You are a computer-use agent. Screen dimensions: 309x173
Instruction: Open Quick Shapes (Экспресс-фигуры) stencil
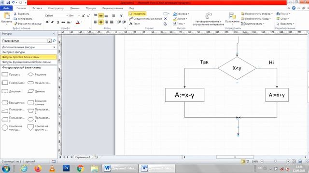pyautogui.click(x=28, y=52)
